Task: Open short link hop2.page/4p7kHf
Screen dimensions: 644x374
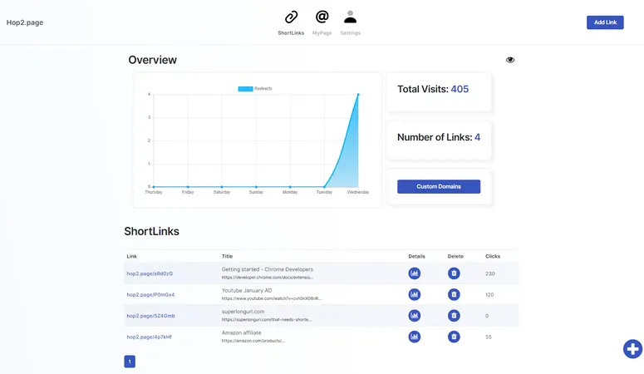Action: (x=149, y=337)
